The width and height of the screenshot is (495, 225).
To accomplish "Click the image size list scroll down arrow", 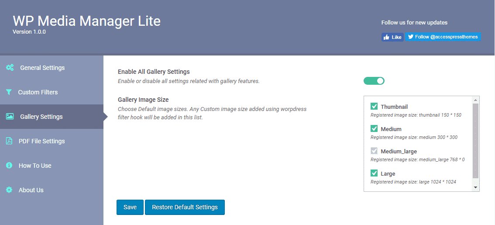I will pos(476,188).
